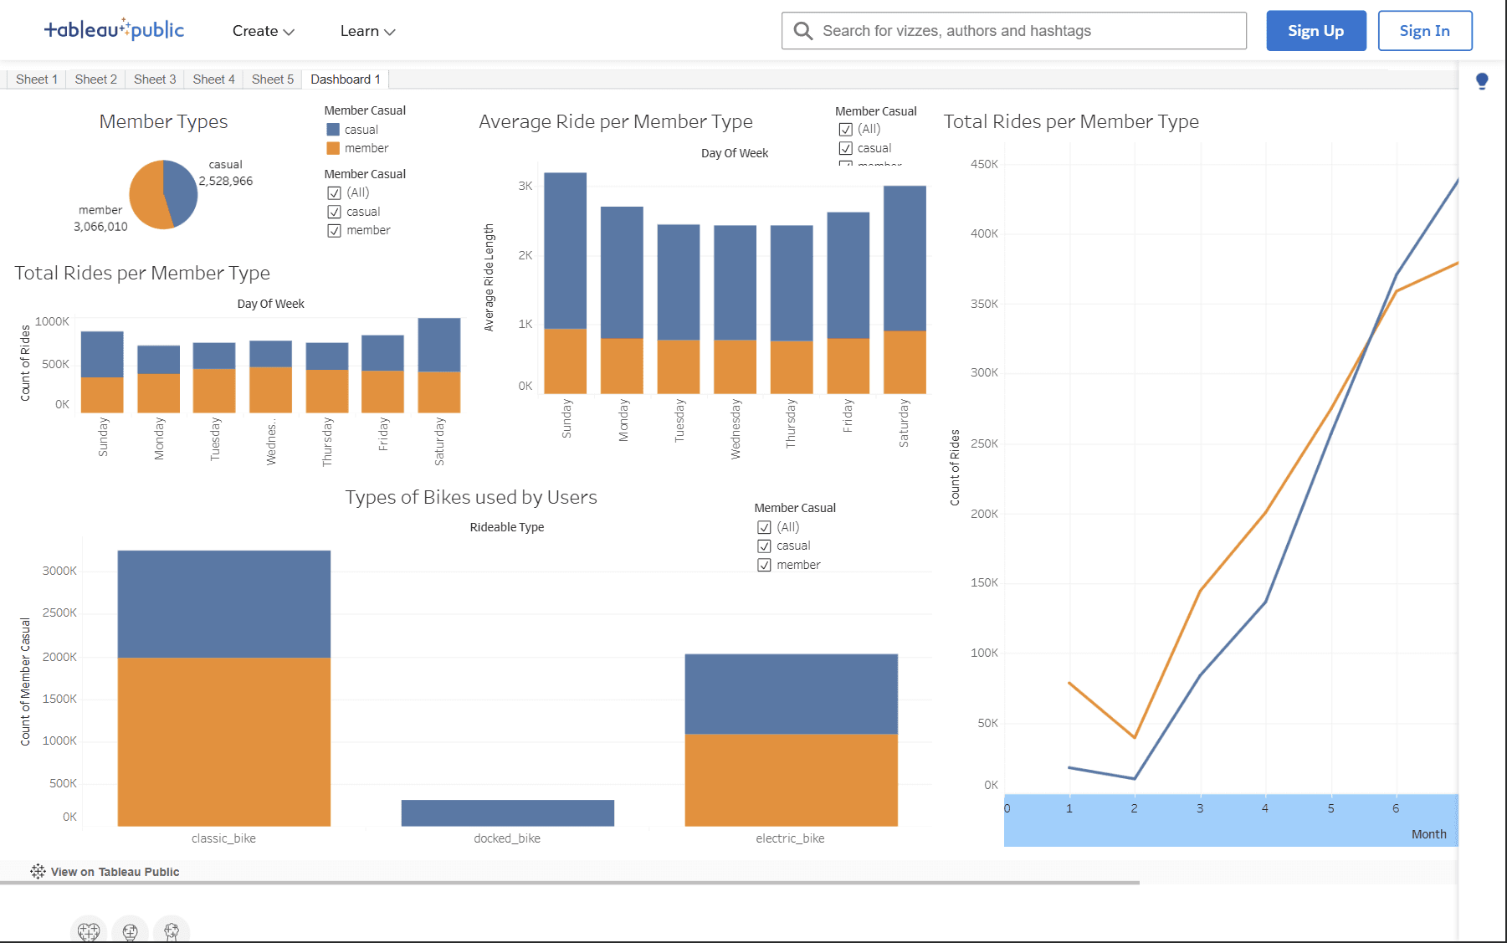
Task: Click the heart reaction icon below the dashboard
Action: point(88,931)
